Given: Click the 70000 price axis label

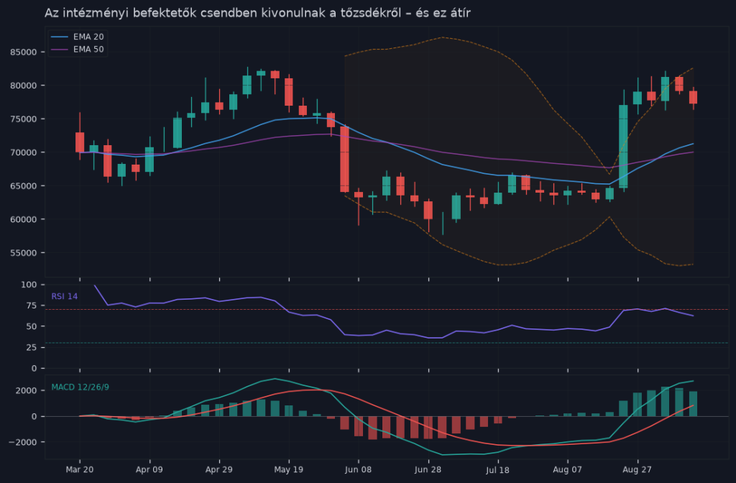Looking at the screenshot, I should click(24, 152).
